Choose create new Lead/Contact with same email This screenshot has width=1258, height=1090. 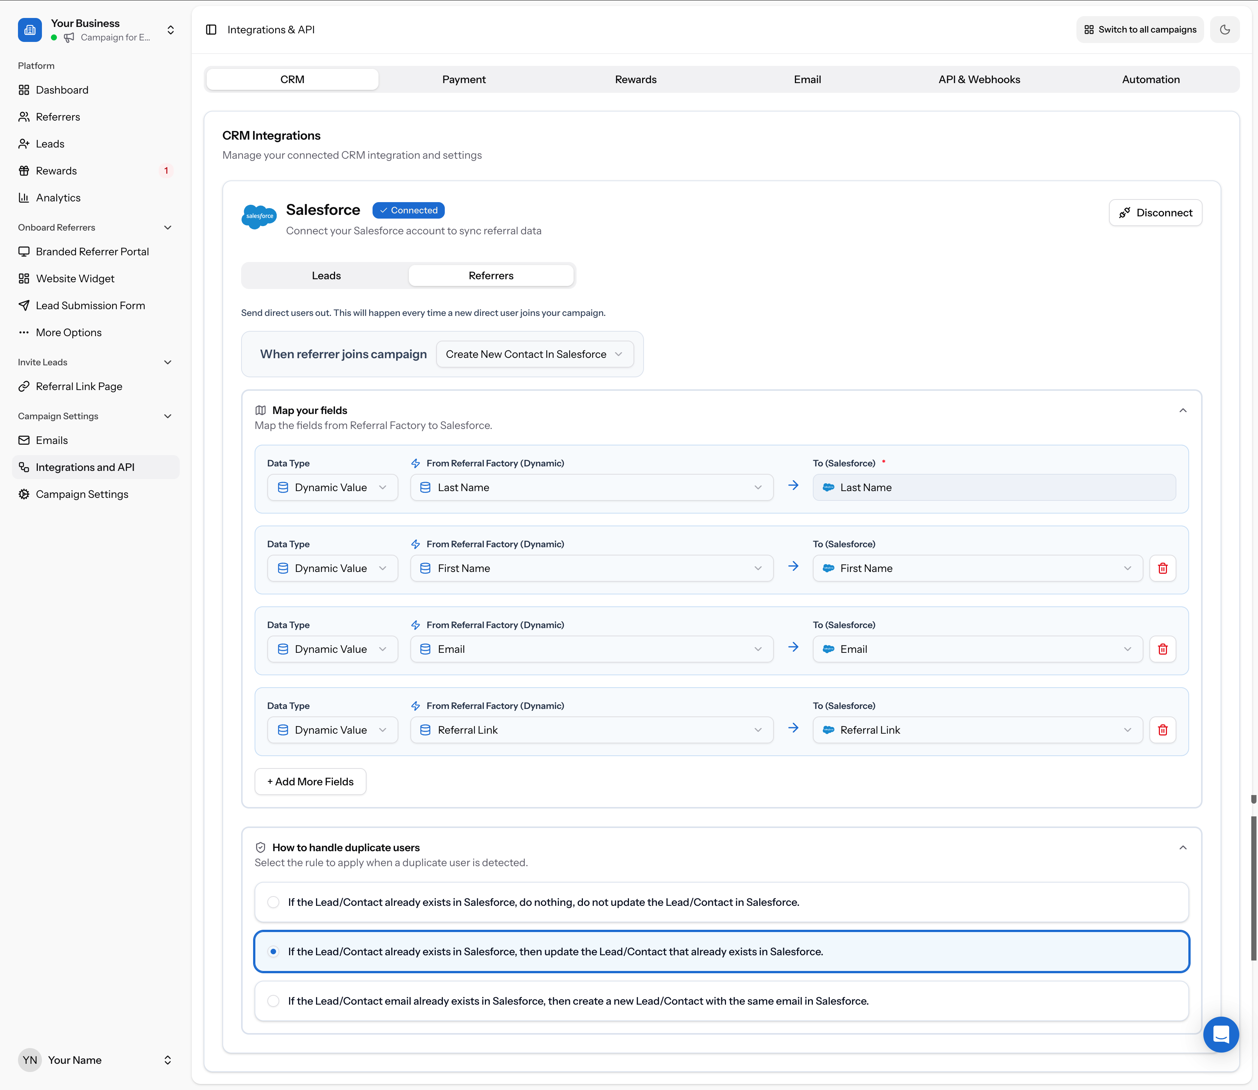pos(274,1001)
